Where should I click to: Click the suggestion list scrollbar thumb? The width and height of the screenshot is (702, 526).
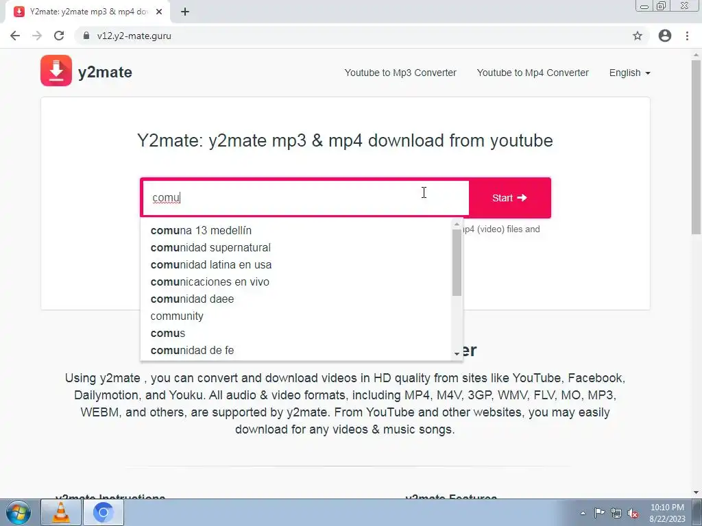pos(457,262)
